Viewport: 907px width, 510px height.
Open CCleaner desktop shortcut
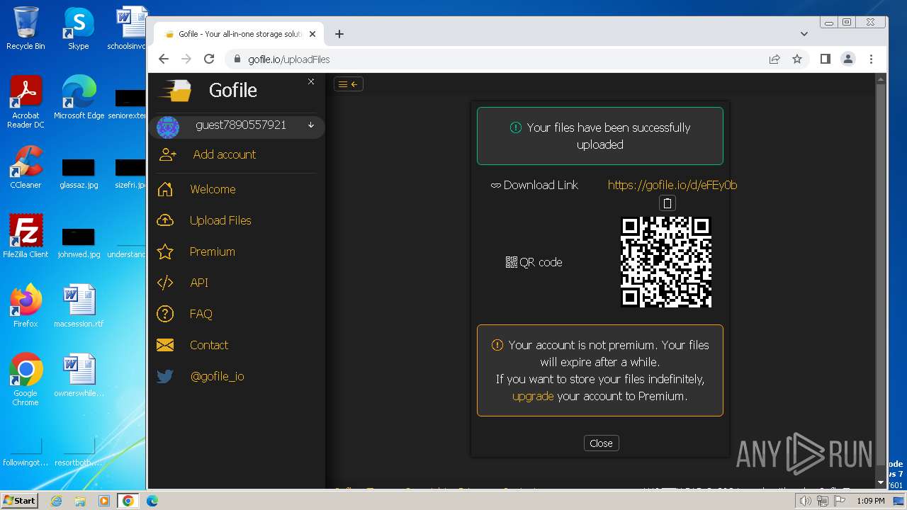pyautogui.click(x=26, y=167)
